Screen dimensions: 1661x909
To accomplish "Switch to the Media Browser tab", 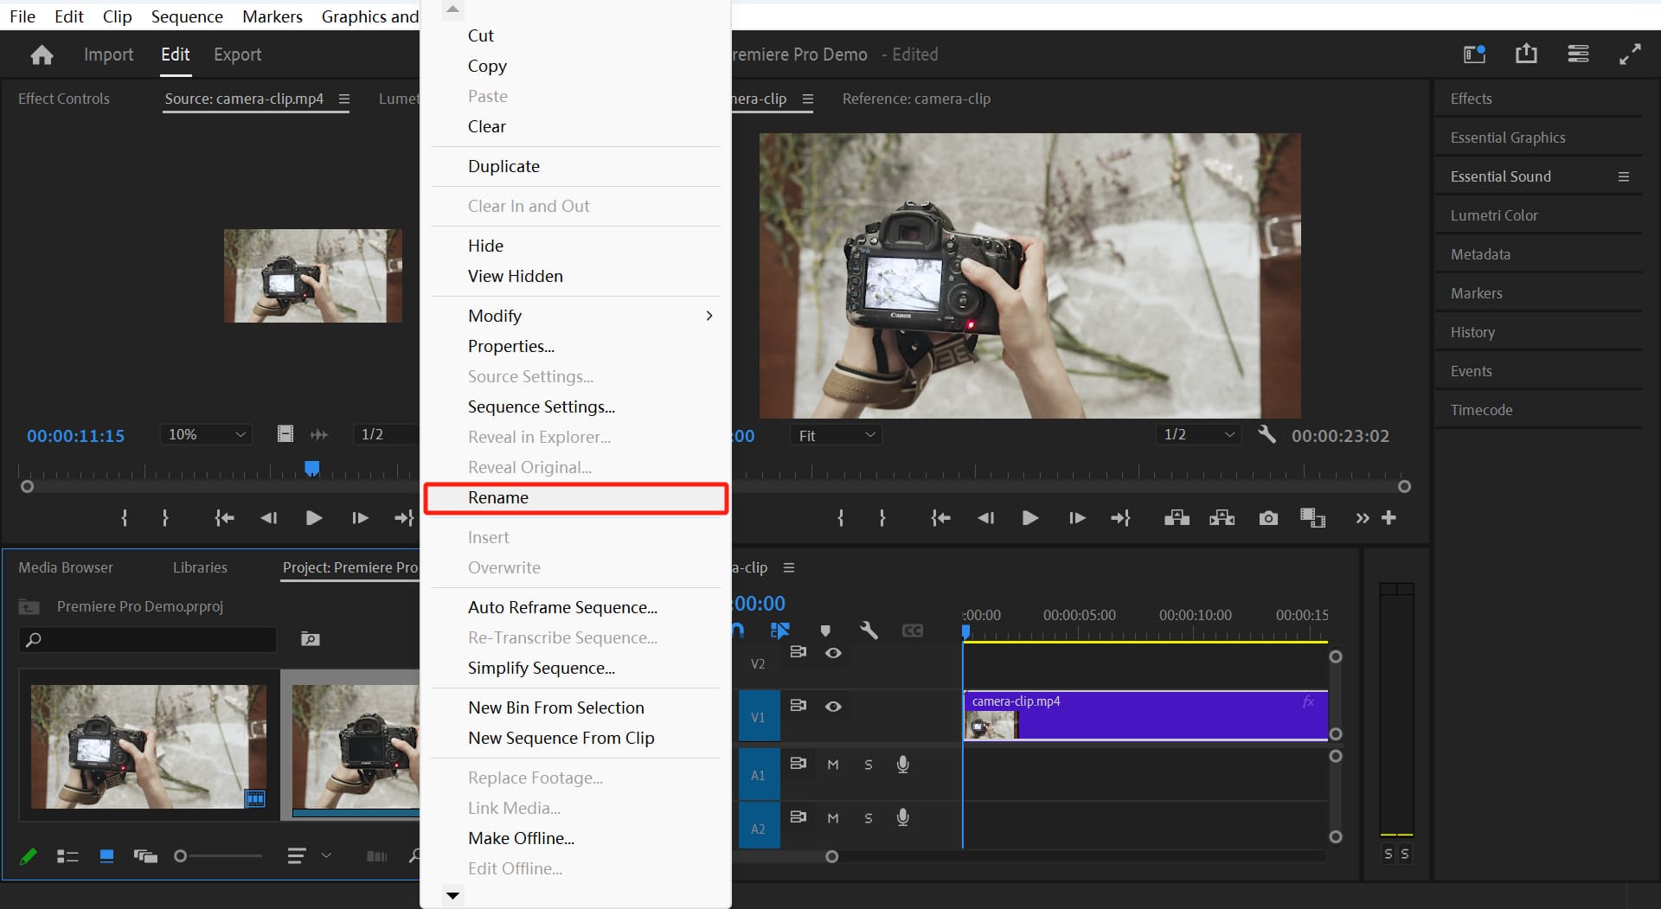I will click(66, 567).
